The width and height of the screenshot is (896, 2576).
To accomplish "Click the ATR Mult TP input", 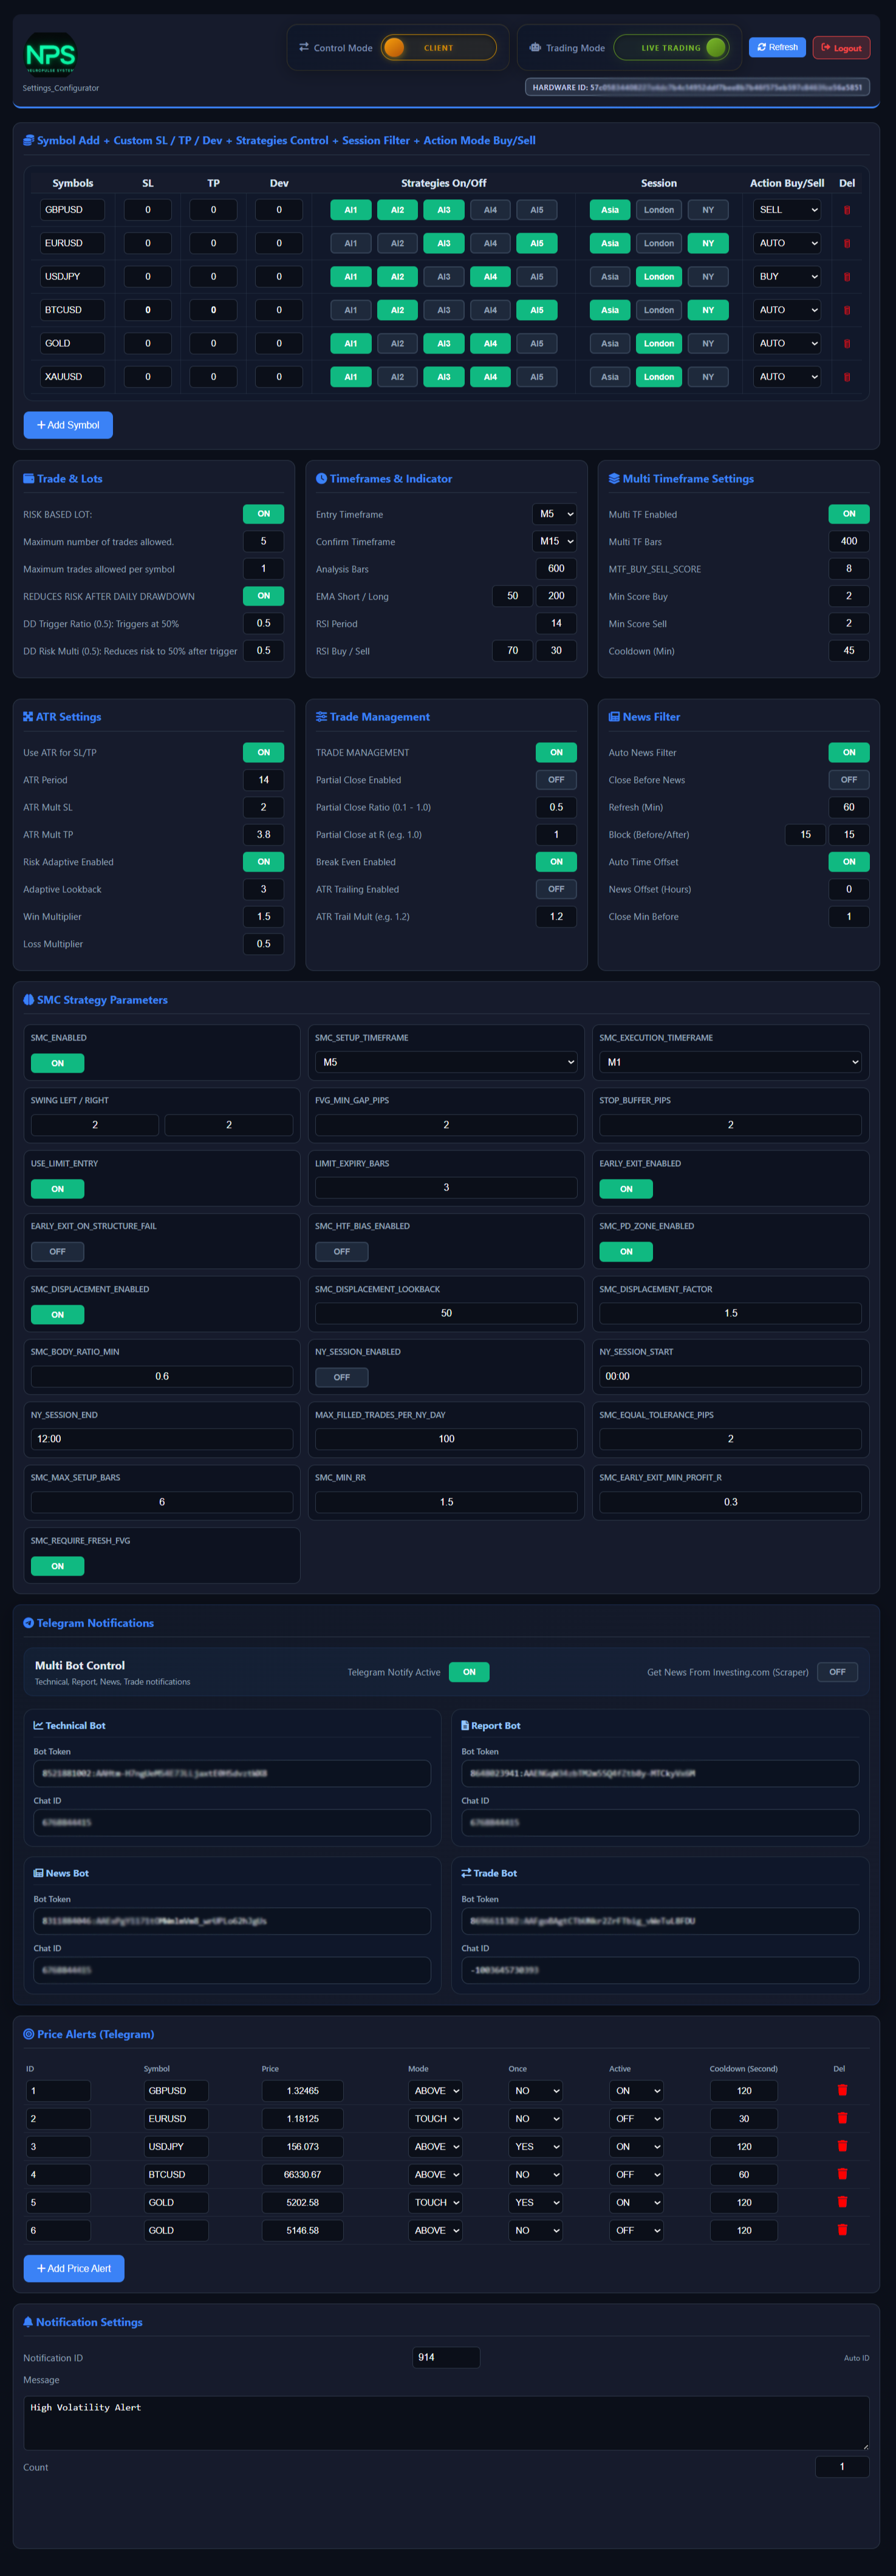I will coord(264,834).
